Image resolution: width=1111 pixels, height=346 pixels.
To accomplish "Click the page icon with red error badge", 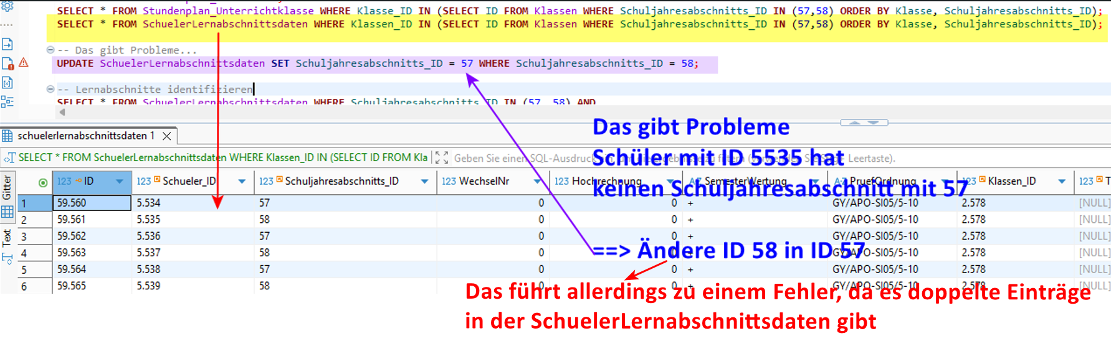I will pos(7,63).
